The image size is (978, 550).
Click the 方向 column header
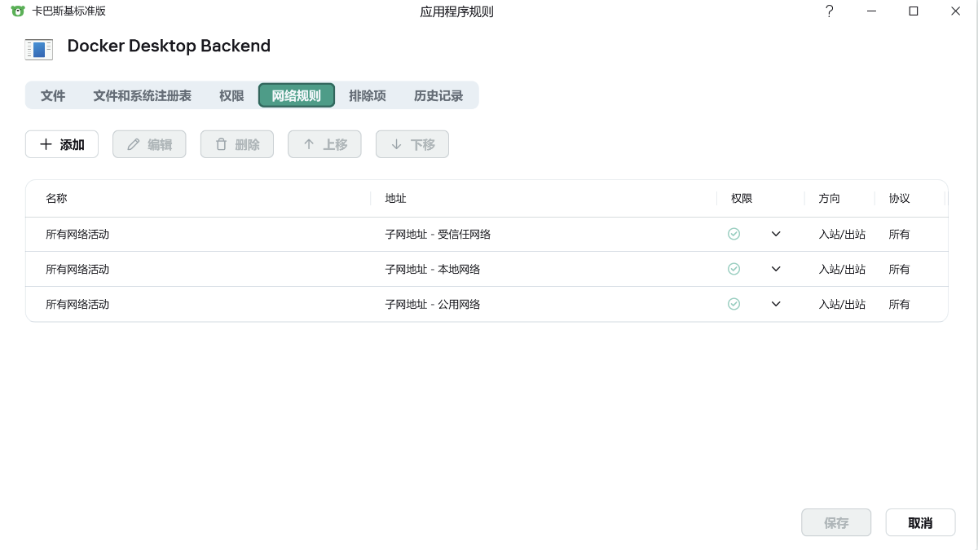829,198
